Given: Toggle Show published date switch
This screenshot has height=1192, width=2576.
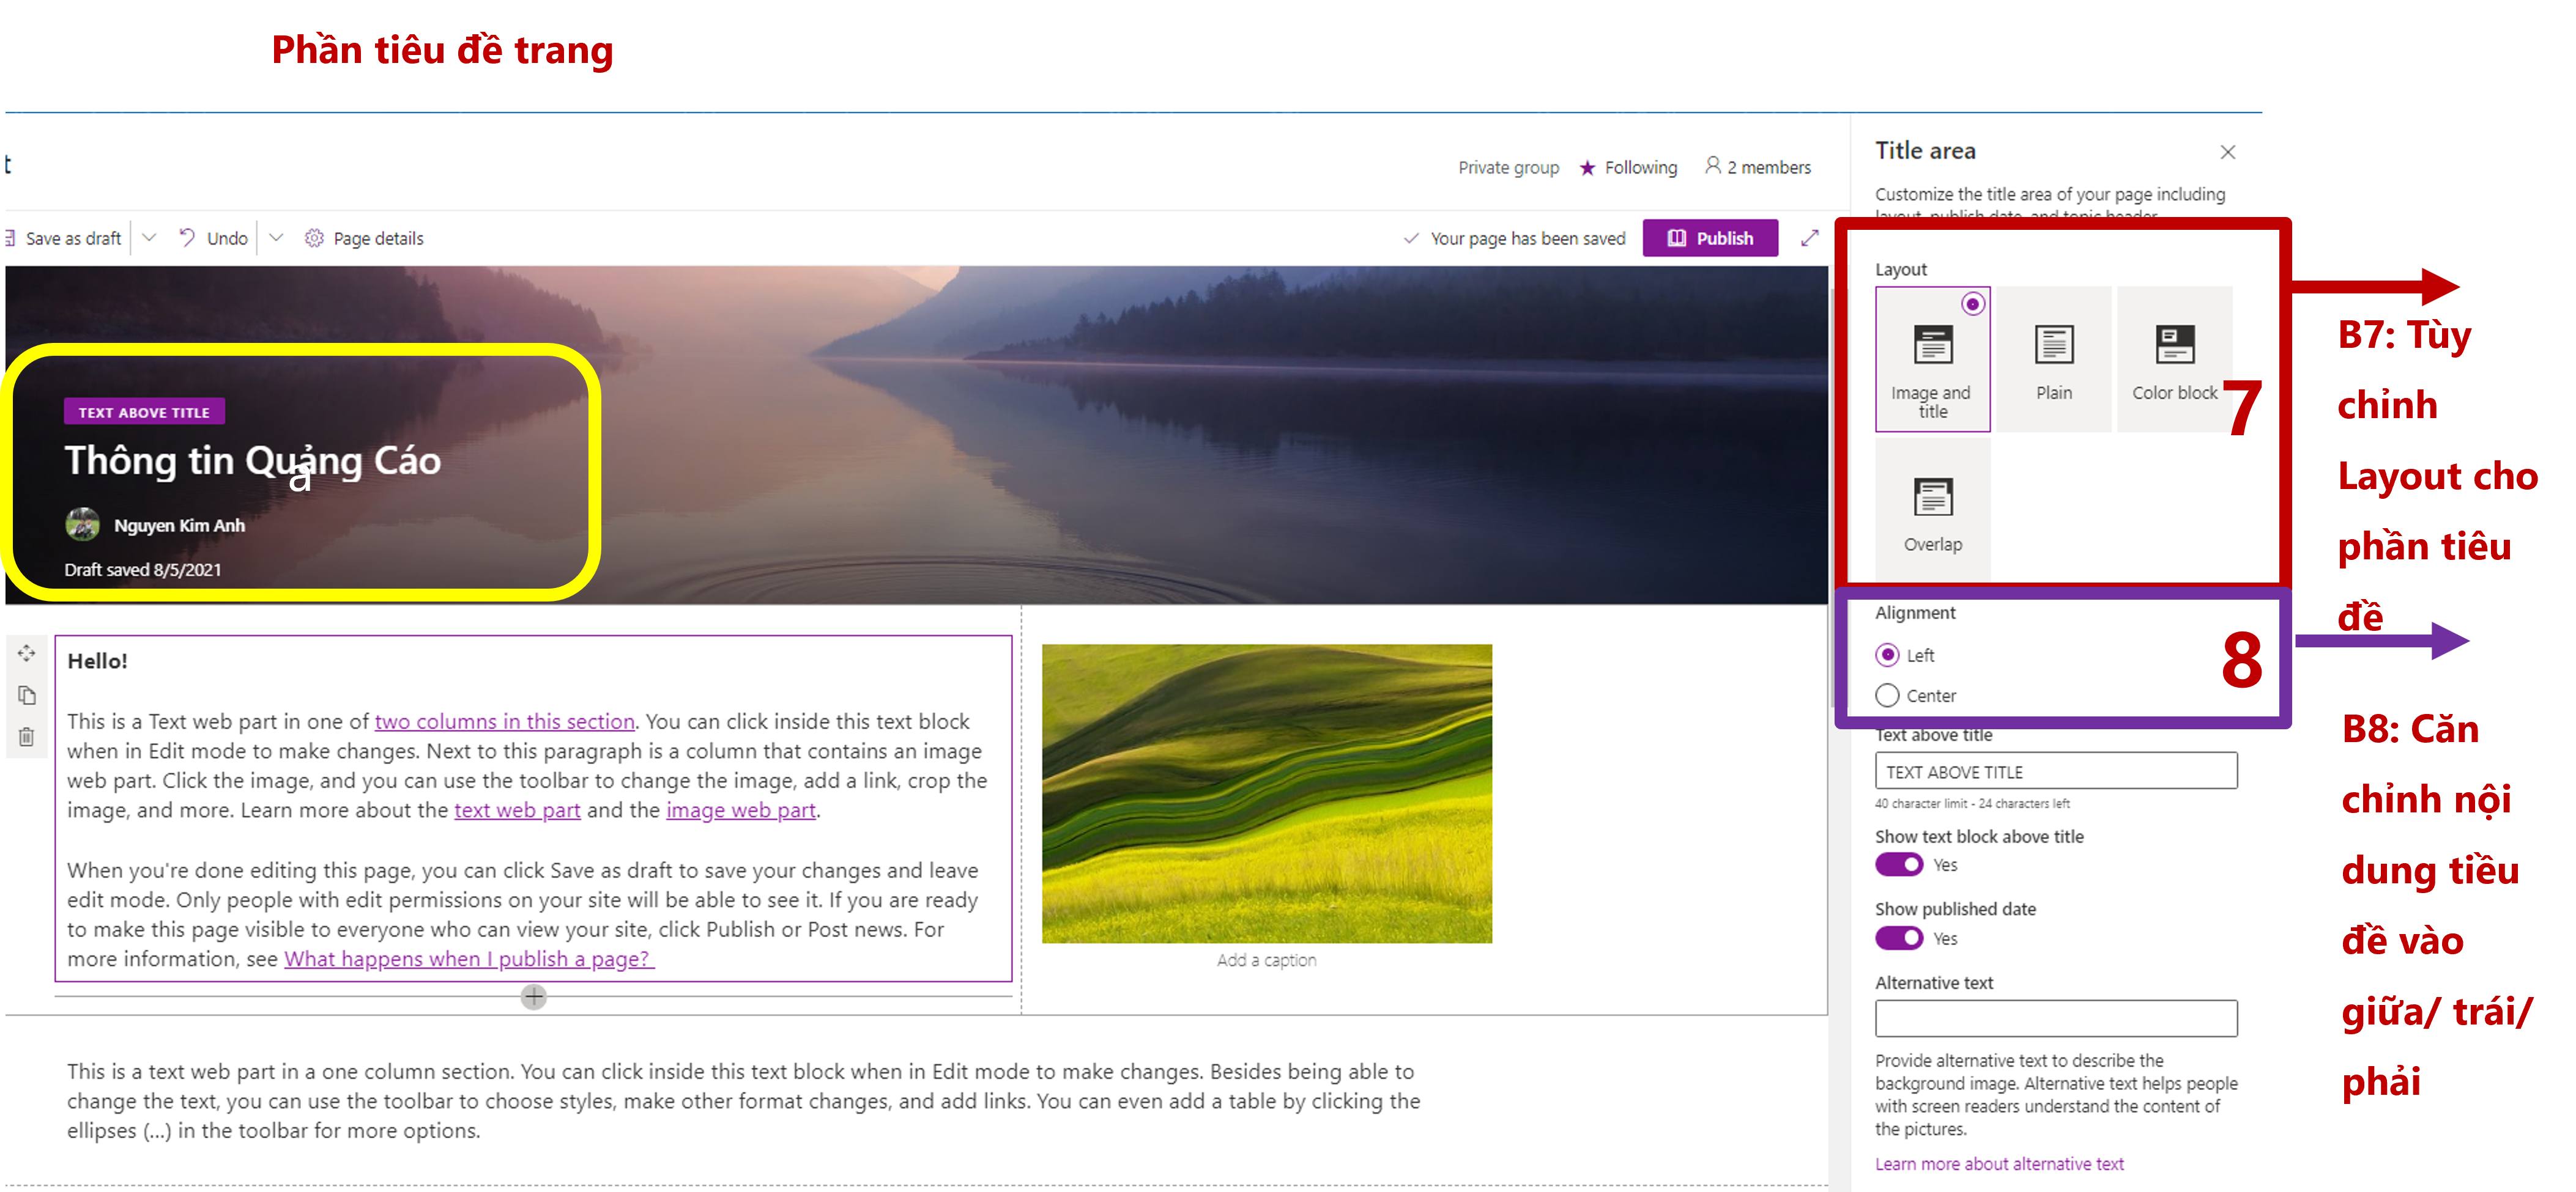Looking at the screenshot, I should tap(1898, 938).
